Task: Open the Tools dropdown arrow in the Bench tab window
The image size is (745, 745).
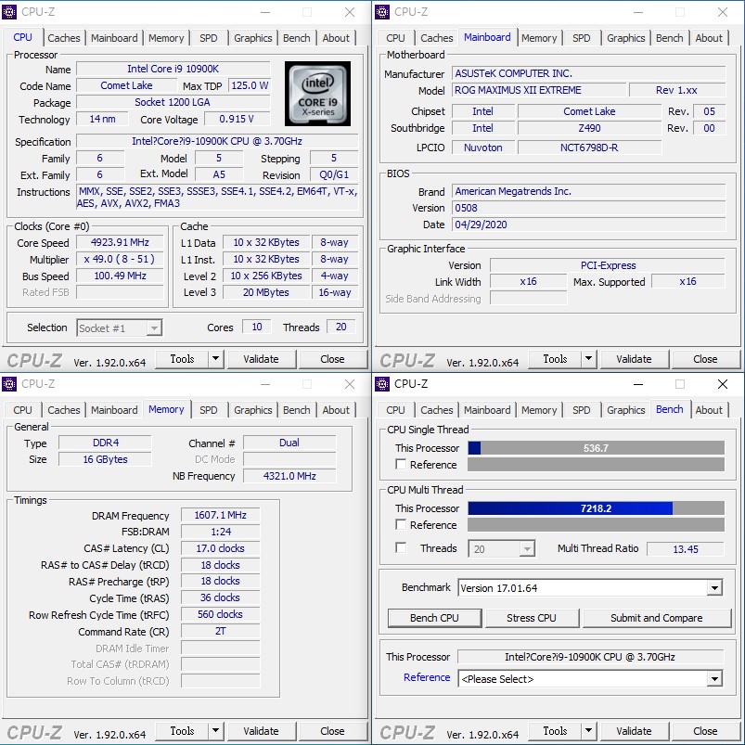Action: click(589, 731)
